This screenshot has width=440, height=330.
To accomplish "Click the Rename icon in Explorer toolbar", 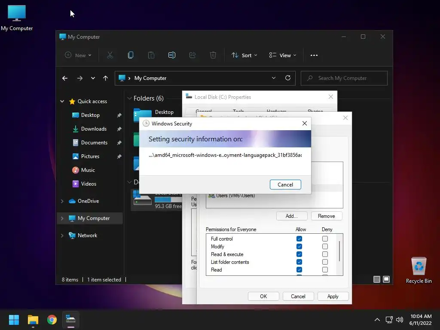I will pos(172,55).
